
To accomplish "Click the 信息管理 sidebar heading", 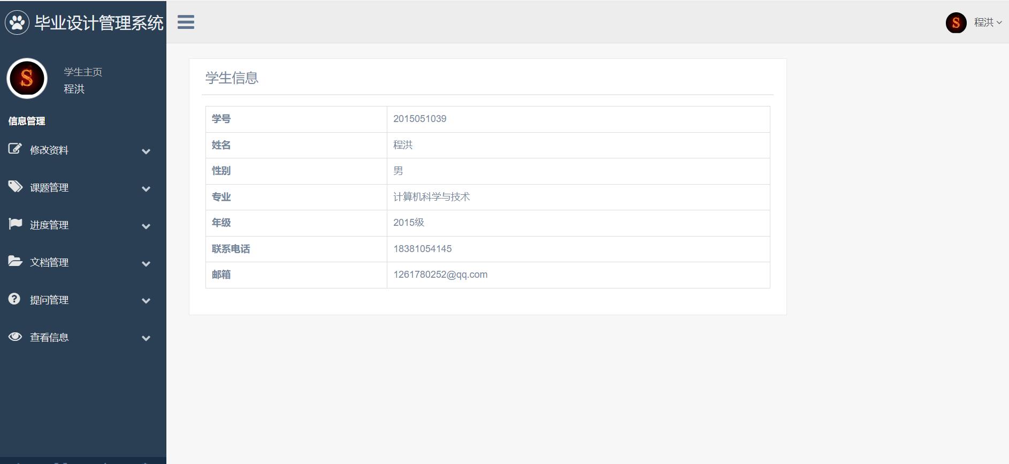I will 27,121.
